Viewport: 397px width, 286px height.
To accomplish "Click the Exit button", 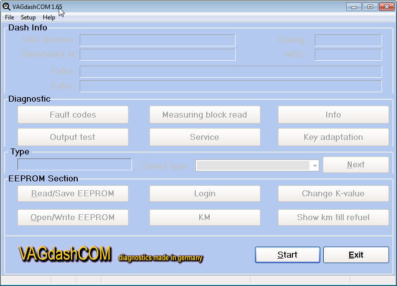I will tap(356, 255).
